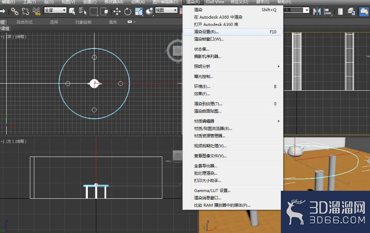Open the 全部 selection filter dropdown

(55, 10)
